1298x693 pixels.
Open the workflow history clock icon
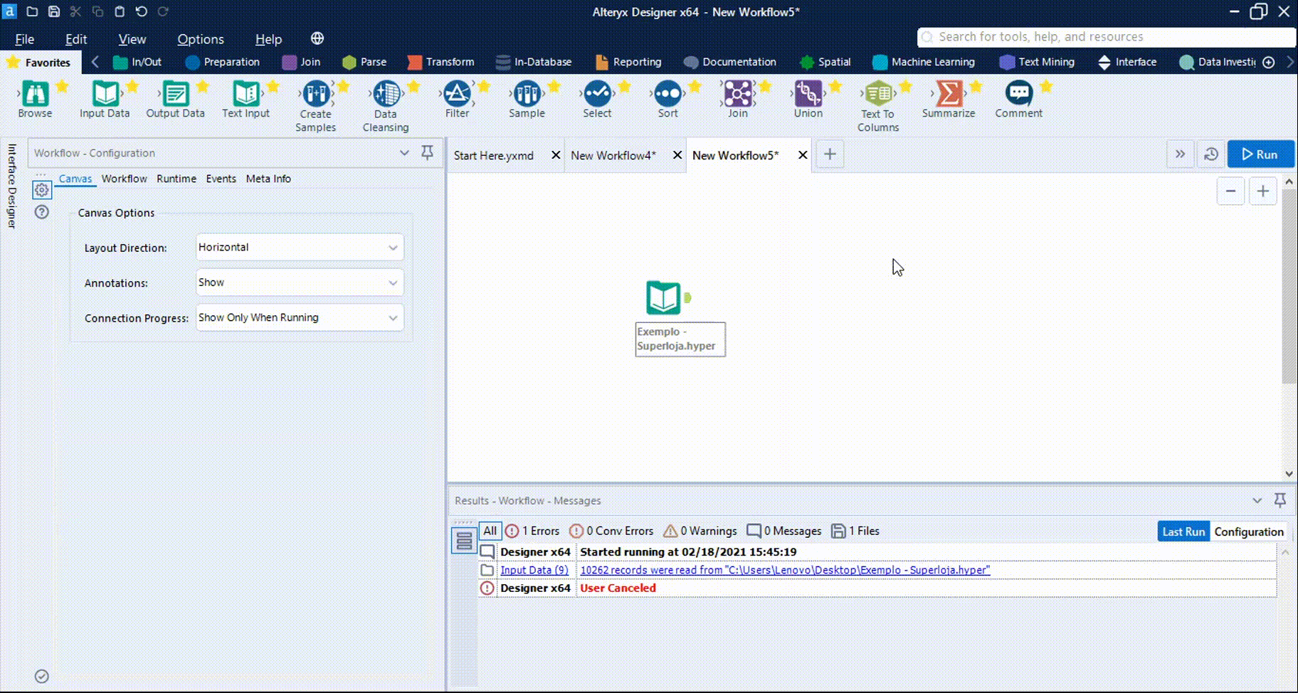point(1211,154)
